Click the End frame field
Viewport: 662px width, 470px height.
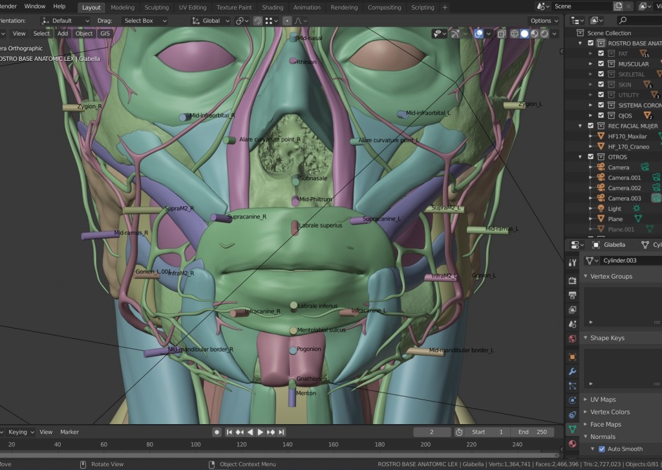[533, 432]
